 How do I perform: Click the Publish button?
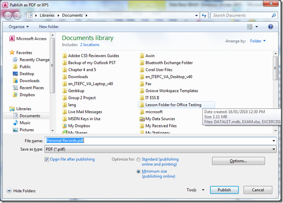[224, 190]
